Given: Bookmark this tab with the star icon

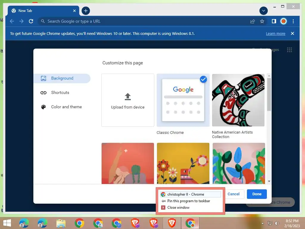Looking at the screenshot, I should point(262,21).
